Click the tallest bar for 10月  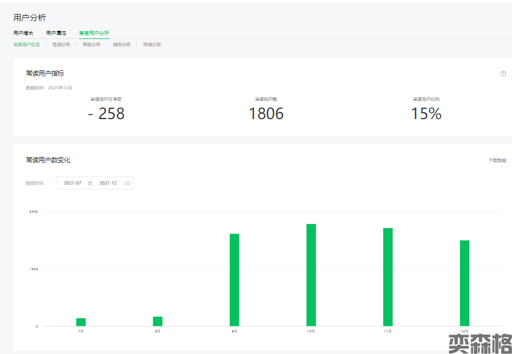click(x=311, y=275)
